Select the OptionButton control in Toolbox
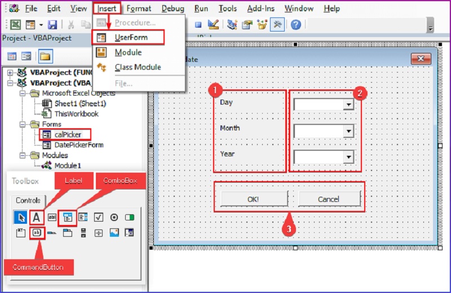This screenshot has height=293, width=451. click(114, 217)
